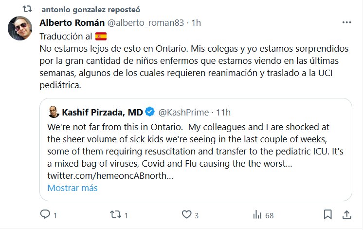
Task: Open the three-dot more options menu
Action: (x=346, y=22)
